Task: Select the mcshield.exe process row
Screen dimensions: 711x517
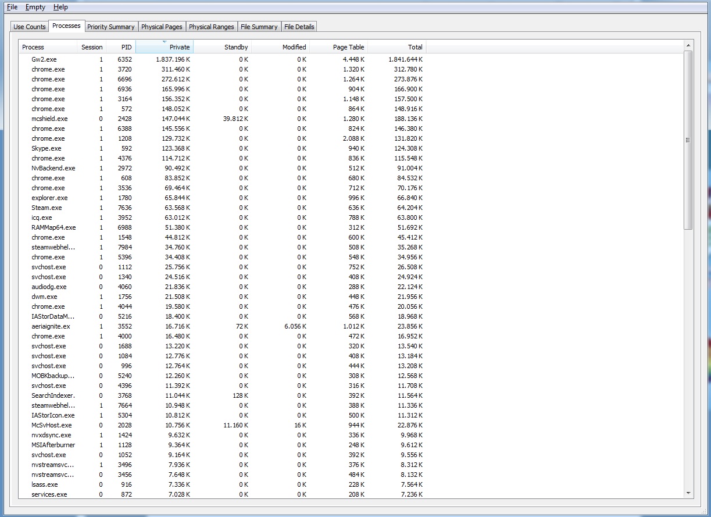Action: point(223,119)
